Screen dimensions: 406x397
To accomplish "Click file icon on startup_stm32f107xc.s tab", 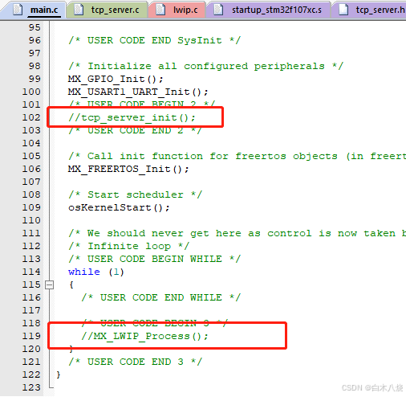I will pyautogui.click(x=218, y=10).
